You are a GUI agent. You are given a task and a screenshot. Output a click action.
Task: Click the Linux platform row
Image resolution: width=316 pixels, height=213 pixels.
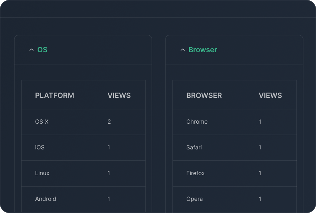click(83, 173)
